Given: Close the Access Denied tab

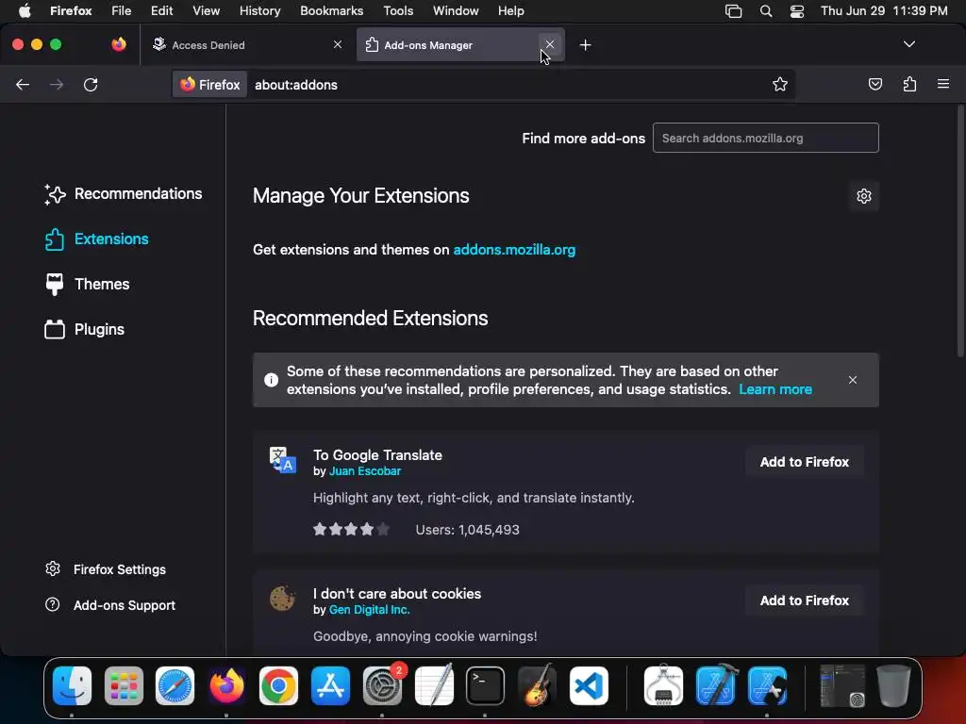Looking at the screenshot, I should [338, 44].
